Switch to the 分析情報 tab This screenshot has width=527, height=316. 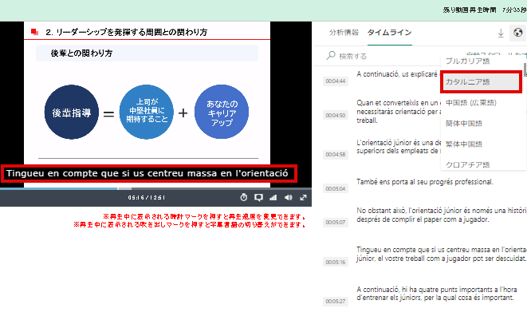[344, 33]
